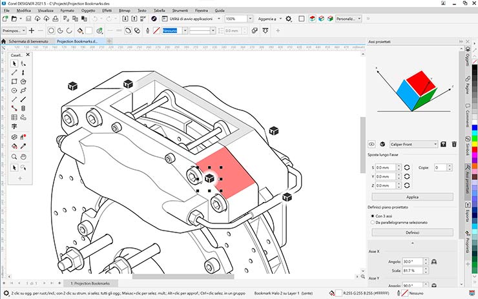Click the Copie number input field

[440, 167]
